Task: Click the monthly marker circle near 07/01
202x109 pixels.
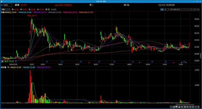Action: point(114,62)
